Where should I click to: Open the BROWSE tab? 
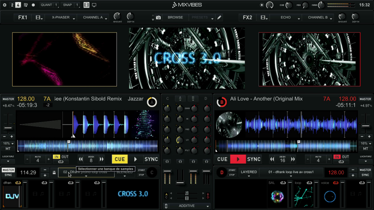175,17
